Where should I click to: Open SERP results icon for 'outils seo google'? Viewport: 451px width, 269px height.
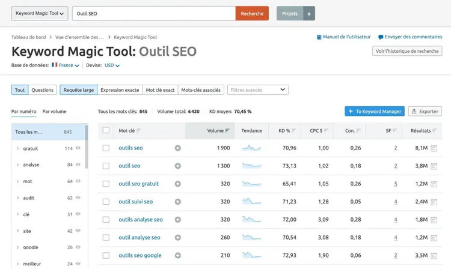(434, 256)
